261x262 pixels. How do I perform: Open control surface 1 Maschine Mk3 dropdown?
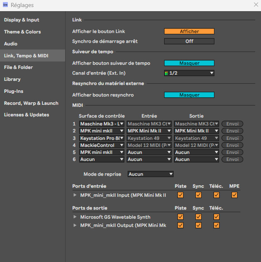point(102,124)
